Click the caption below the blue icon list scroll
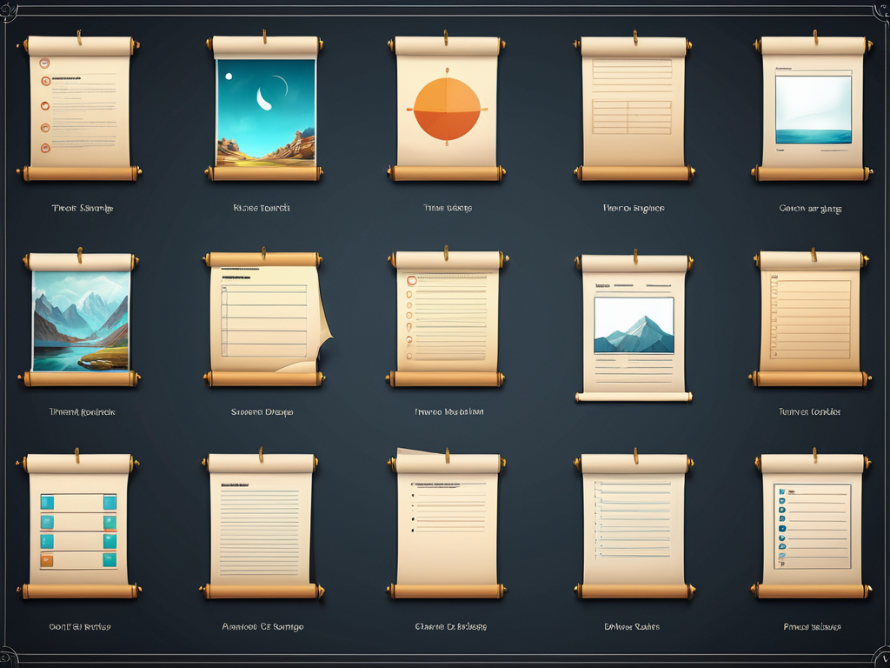890x668 pixels. click(x=811, y=626)
